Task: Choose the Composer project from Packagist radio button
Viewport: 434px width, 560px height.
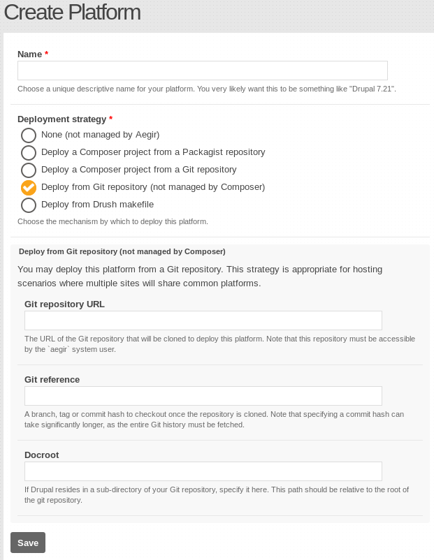Action: (x=29, y=153)
